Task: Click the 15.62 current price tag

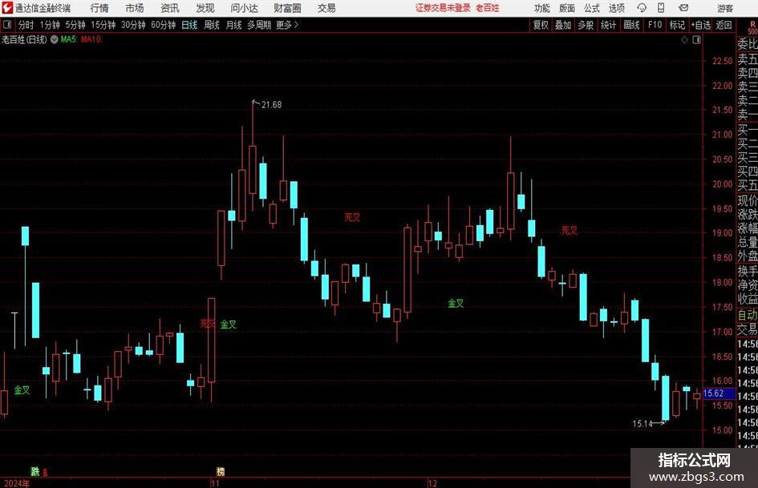Action: pos(719,393)
